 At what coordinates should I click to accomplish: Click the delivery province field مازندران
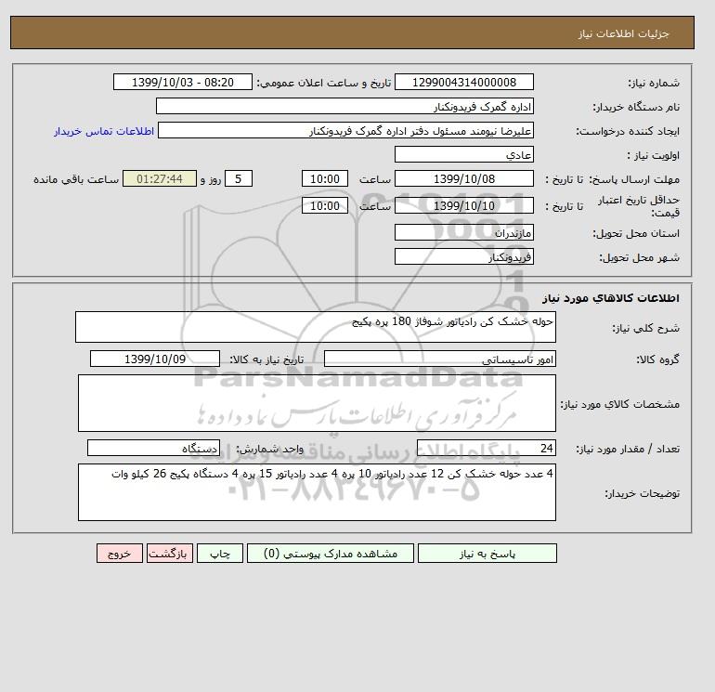(x=464, y=232)
